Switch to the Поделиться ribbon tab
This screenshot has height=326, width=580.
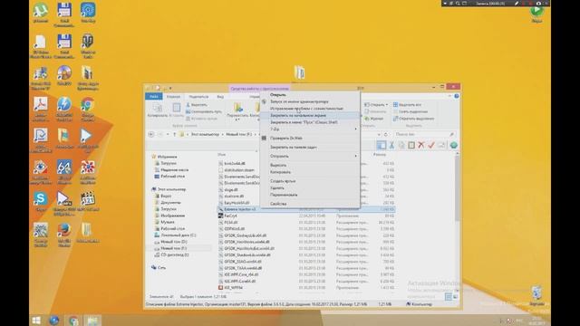[198, 97]
